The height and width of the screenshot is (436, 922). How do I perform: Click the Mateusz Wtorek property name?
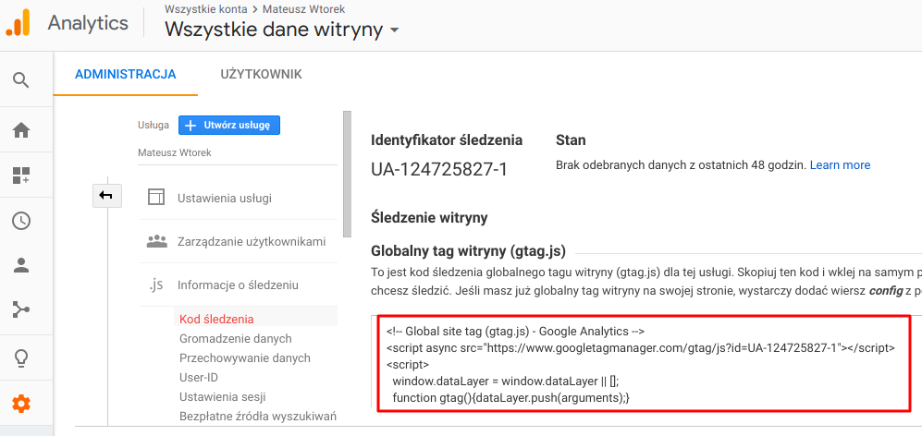tap(174, 152)
